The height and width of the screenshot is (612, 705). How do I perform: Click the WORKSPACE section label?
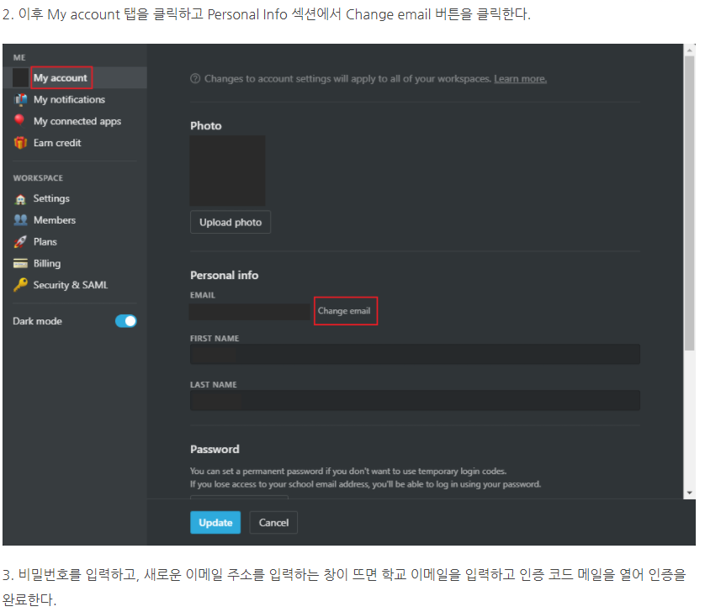click(x=38, y=178)
